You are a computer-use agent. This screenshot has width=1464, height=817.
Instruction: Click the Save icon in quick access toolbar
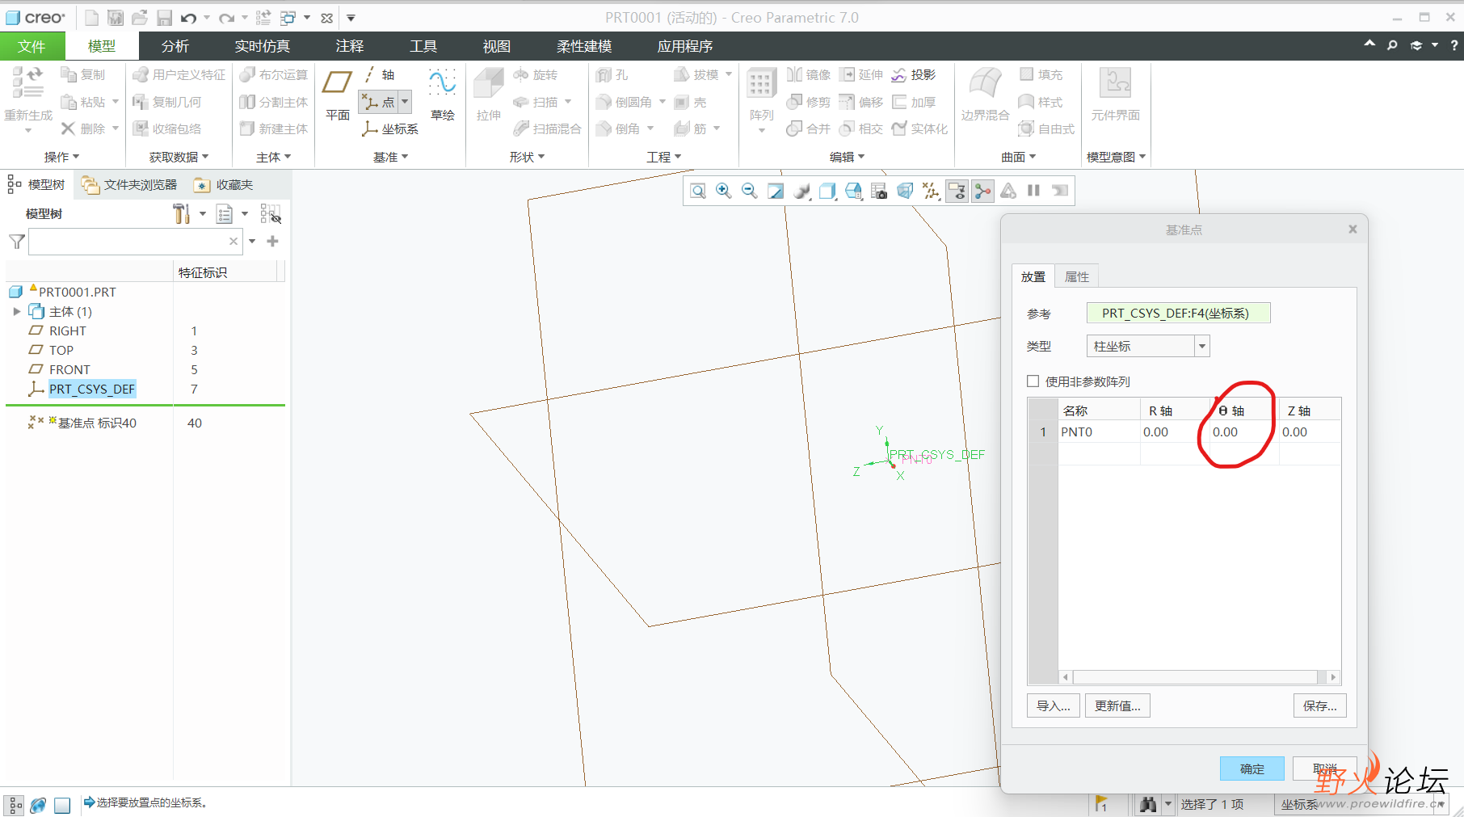(x=164, y=18)
